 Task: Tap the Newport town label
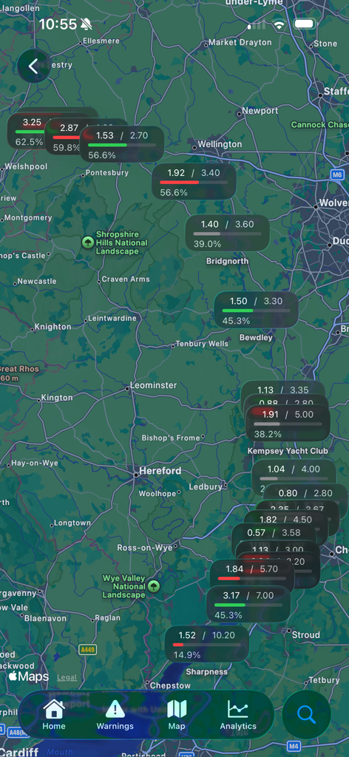pos(260,111)
